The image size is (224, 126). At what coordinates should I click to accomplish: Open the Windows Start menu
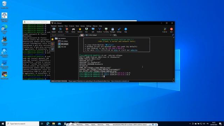tap(3, 124)
